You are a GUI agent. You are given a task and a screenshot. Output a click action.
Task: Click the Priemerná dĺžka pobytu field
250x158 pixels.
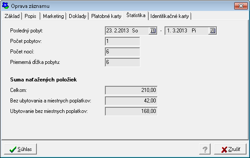click(122, 62)
